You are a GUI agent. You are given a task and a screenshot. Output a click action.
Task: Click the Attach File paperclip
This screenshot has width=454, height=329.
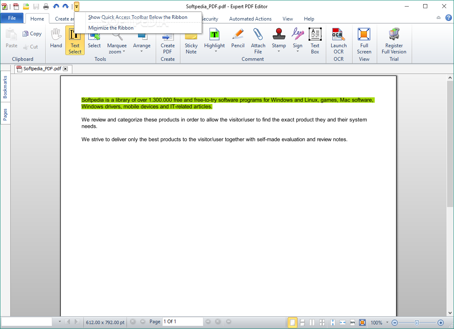point(258,41)
